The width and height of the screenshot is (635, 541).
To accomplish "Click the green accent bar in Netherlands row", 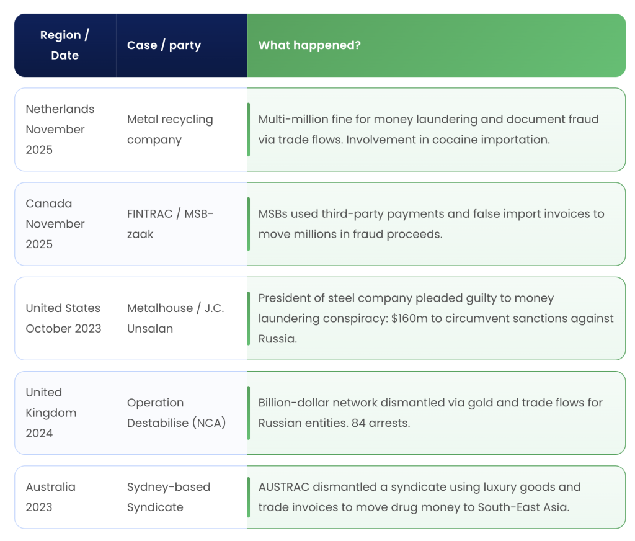I will (x=249, y=130).
